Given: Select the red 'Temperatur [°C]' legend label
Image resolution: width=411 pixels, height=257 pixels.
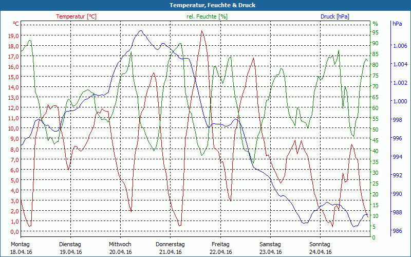Looking at the screenshot, I should 76,16.
